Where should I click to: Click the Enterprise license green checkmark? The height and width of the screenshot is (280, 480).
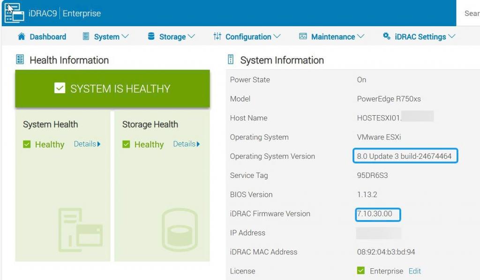361,271
